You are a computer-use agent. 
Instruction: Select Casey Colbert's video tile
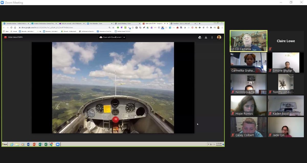click(248, 127)
